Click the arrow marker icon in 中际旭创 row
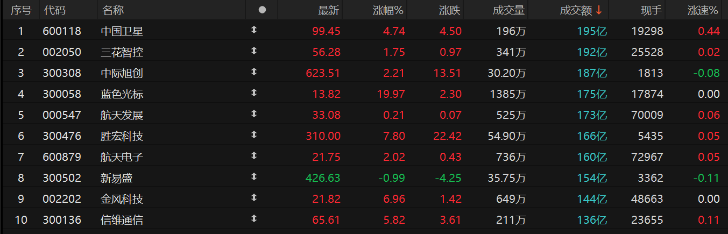The image size is (728, 234). (x=254, y=73)
